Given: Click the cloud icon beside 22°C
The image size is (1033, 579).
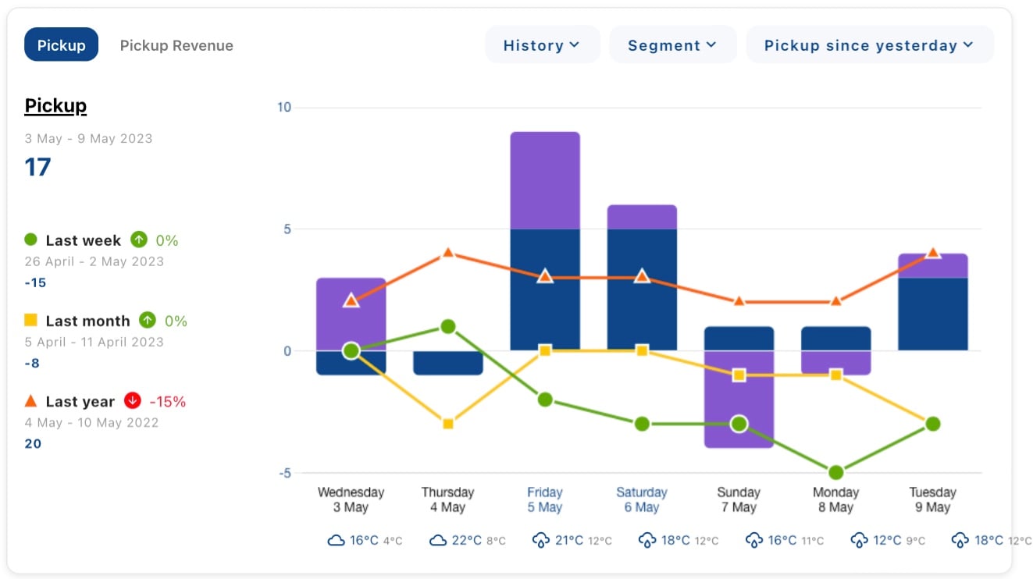Looking at the screenshot, I should tap(438, 540).
